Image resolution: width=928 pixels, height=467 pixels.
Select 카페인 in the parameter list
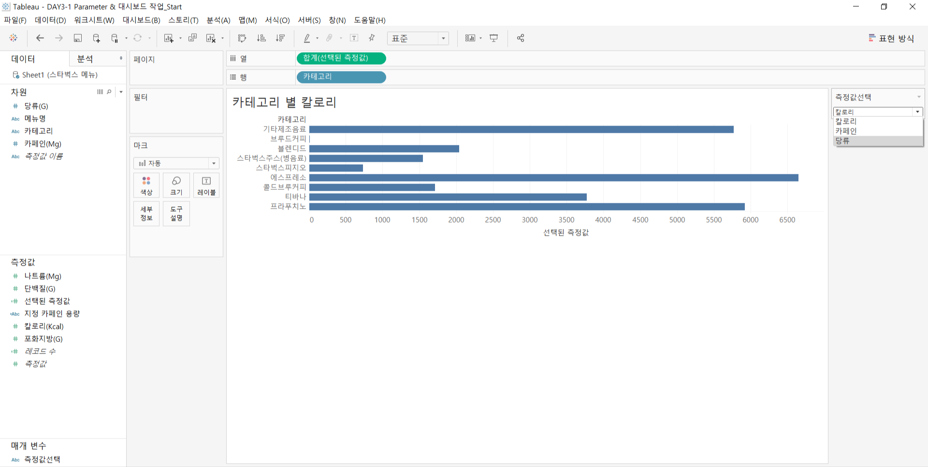pyautogui.click(x=878, y=131)
